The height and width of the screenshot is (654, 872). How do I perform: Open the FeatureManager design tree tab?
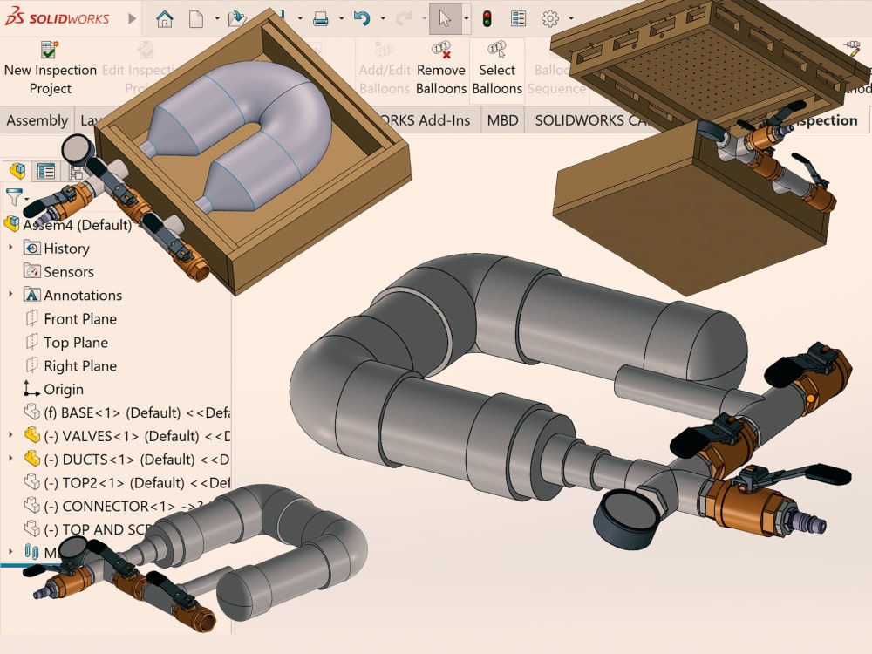point(17,171)
